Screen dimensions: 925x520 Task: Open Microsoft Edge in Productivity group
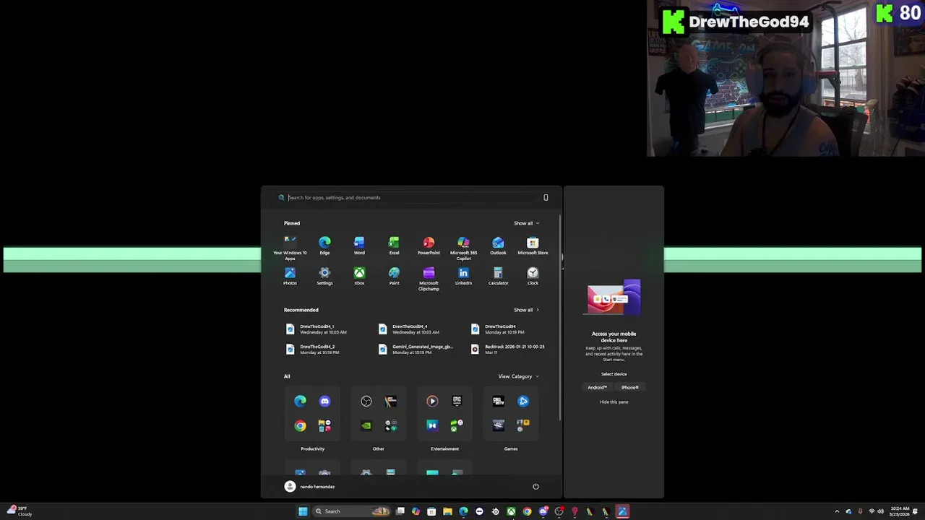[300, 401]
